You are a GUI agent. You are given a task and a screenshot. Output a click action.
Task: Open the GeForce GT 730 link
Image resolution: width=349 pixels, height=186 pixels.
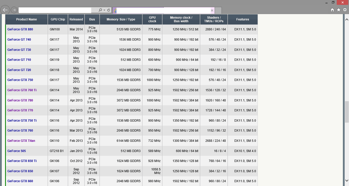(x=19, y=50)
